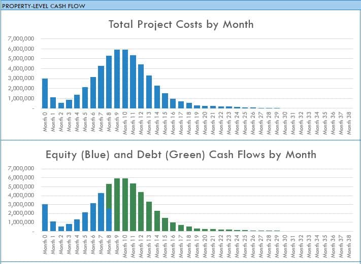Click the Month 0 bar in the Total Project Costs chart

(x=45, y=94)
